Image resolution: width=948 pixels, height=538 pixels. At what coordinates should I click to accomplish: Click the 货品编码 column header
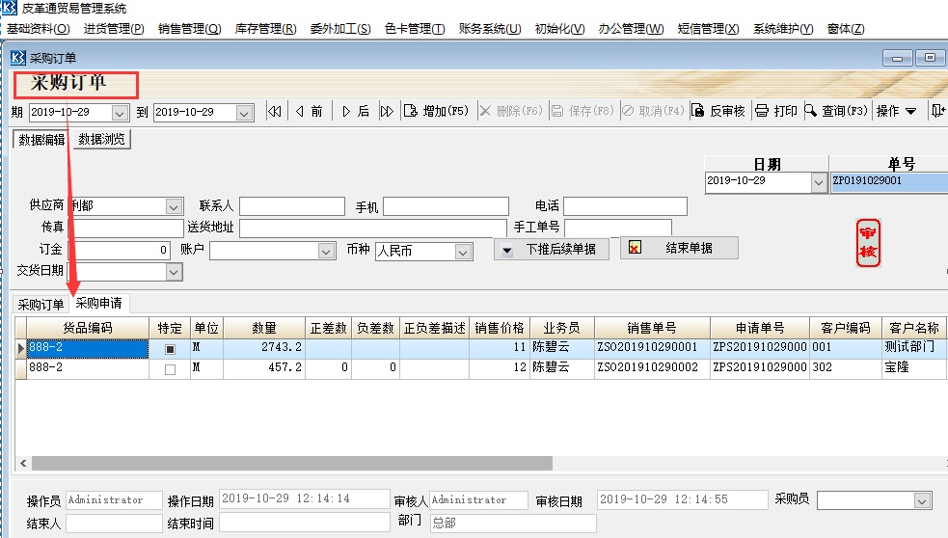click(88, 328)
